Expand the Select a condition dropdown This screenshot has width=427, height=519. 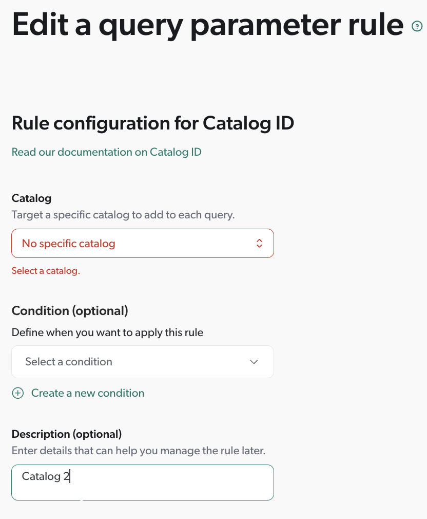coord(143,362)
